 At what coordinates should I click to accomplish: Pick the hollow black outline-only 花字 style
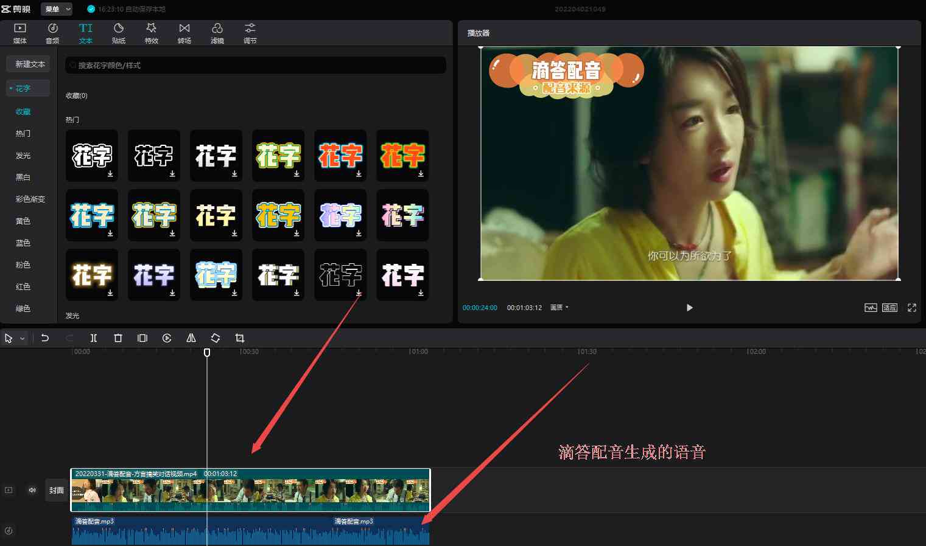pos(340,275)
